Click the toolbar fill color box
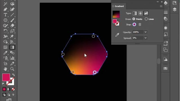 coord(6,77)
